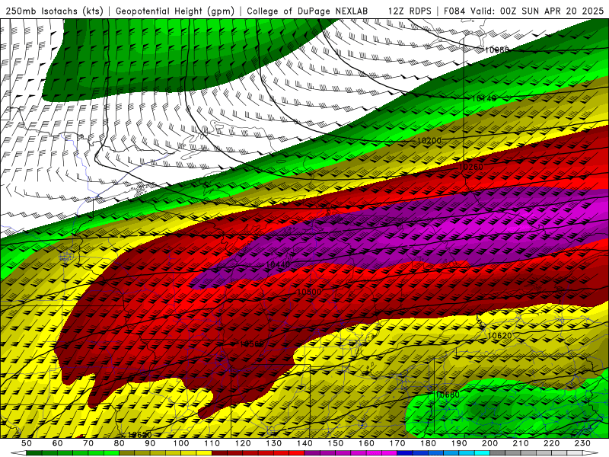Click the 10440 height contour label

click(x=278, y=264)
